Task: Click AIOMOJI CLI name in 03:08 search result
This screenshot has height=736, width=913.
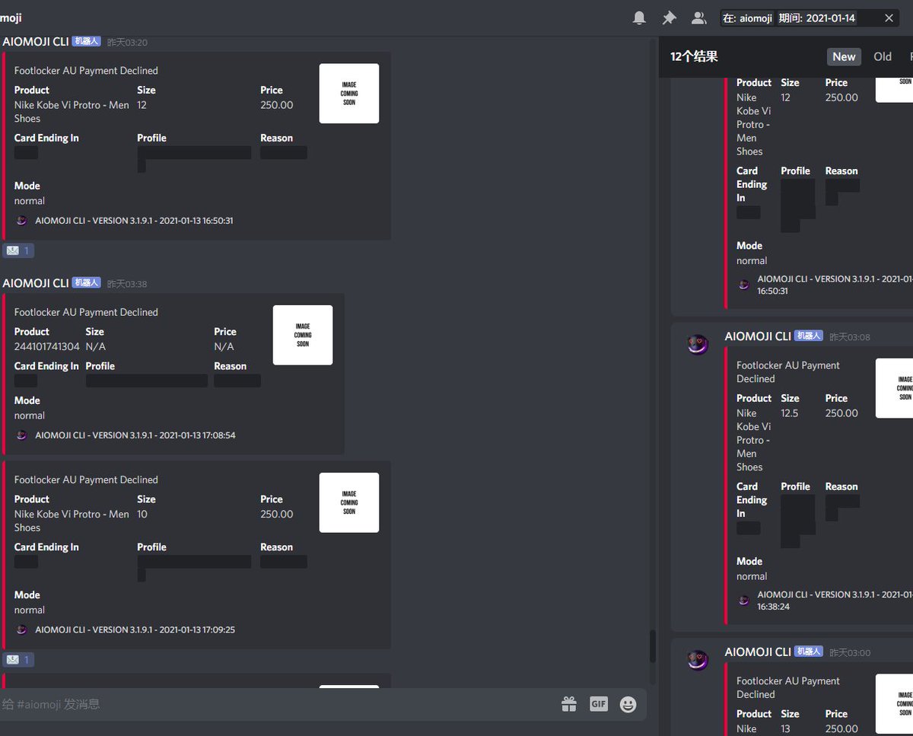Action: [x=758, y=336]
